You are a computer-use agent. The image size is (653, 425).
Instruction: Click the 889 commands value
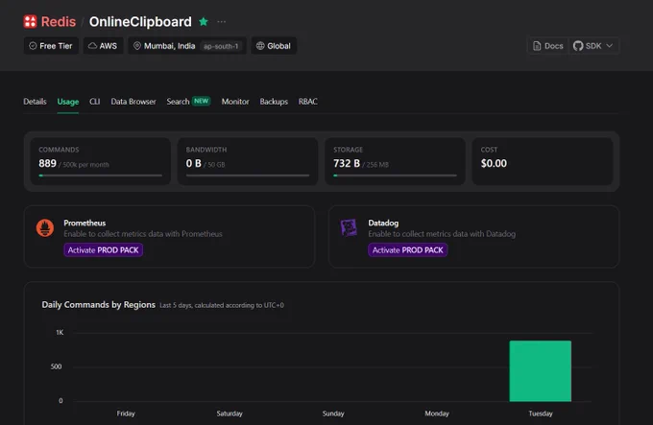point(47,163)
